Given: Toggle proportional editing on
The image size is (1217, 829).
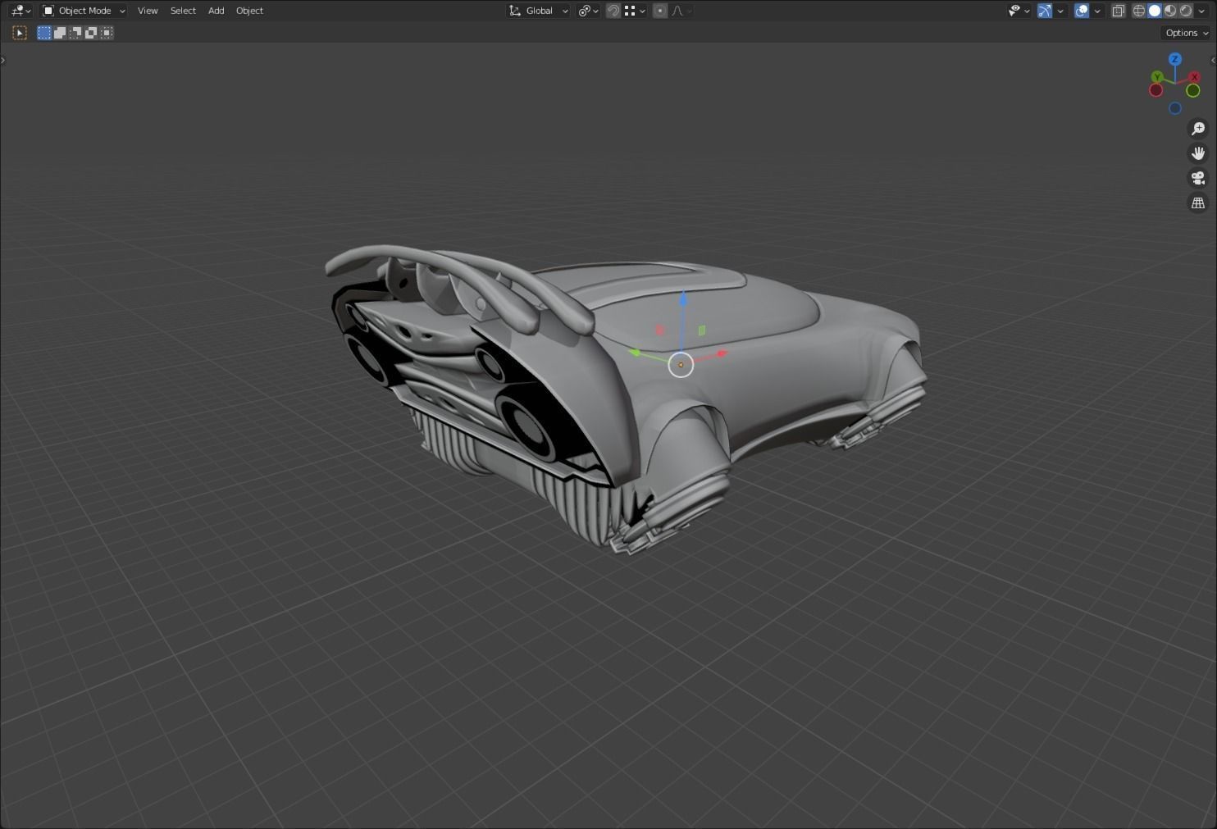Looking at the screenshot, I should pos(660,11).
